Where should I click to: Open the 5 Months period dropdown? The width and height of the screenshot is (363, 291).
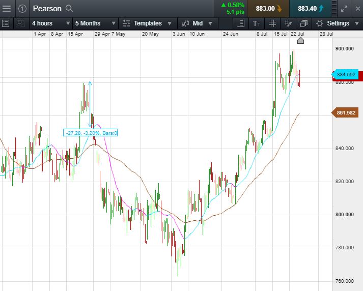[95, 23]
